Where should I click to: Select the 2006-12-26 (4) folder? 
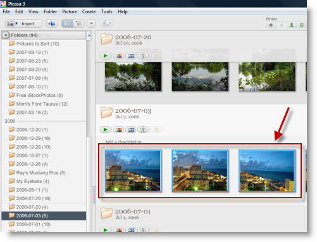[44, 164]
